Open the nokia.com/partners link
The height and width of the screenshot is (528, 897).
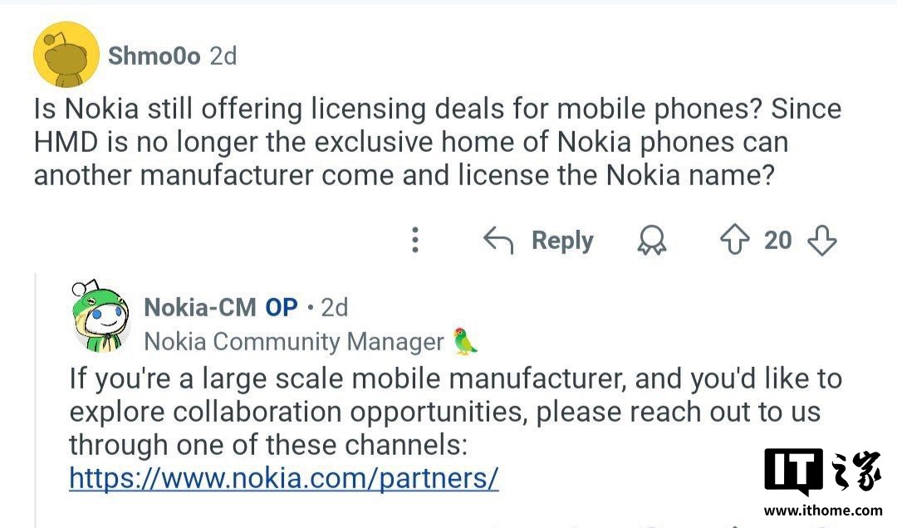coord(283,478)
